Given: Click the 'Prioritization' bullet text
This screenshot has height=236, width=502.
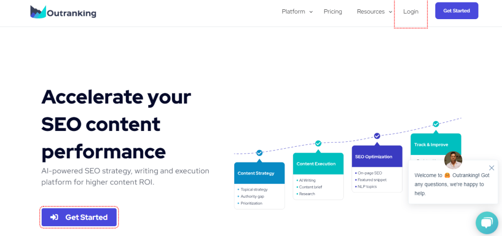Looking at the screenshot, I should click(251, 203).
